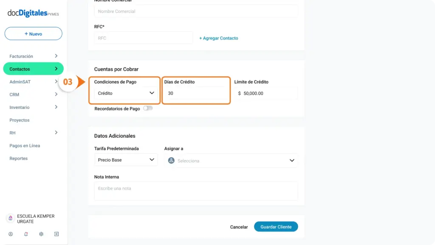Click the docDigitales PYMES logo
The width and height of the screenshot is (435, 245).
pyautogui.click(x=33, y=13)
